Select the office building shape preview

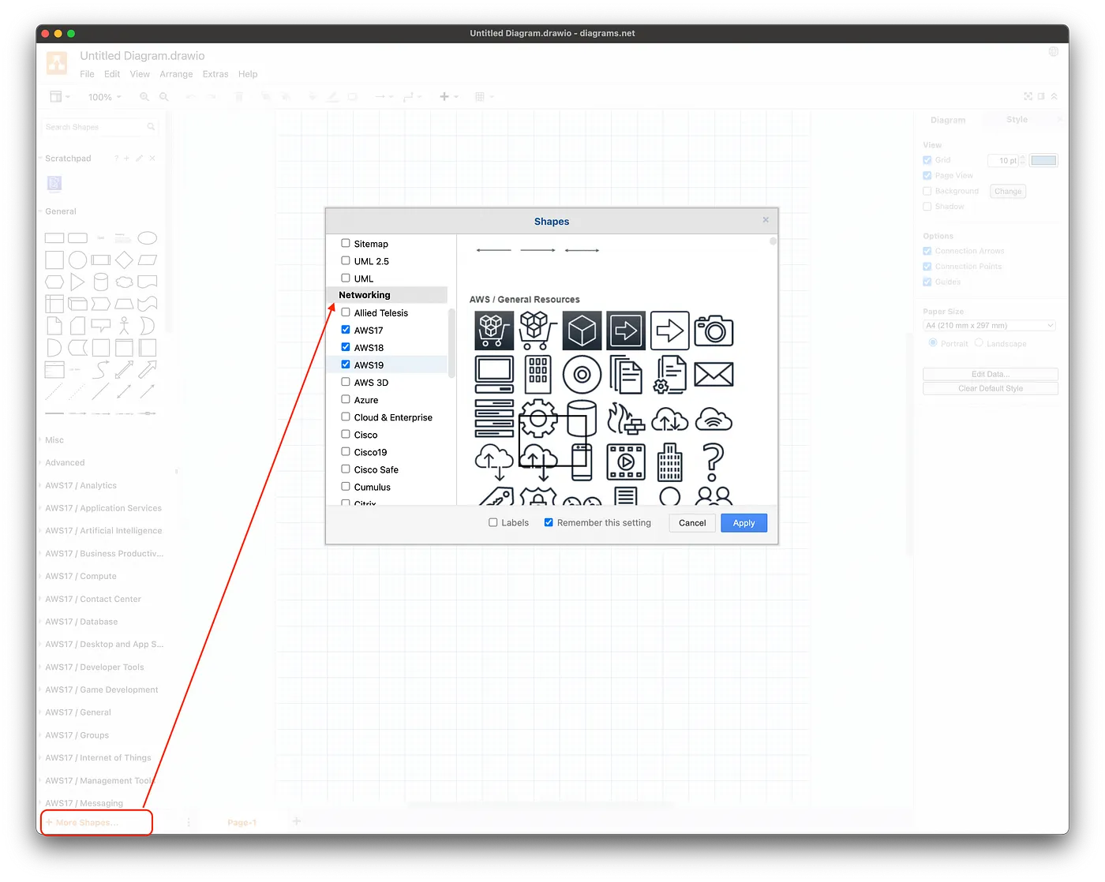(670, 462)
